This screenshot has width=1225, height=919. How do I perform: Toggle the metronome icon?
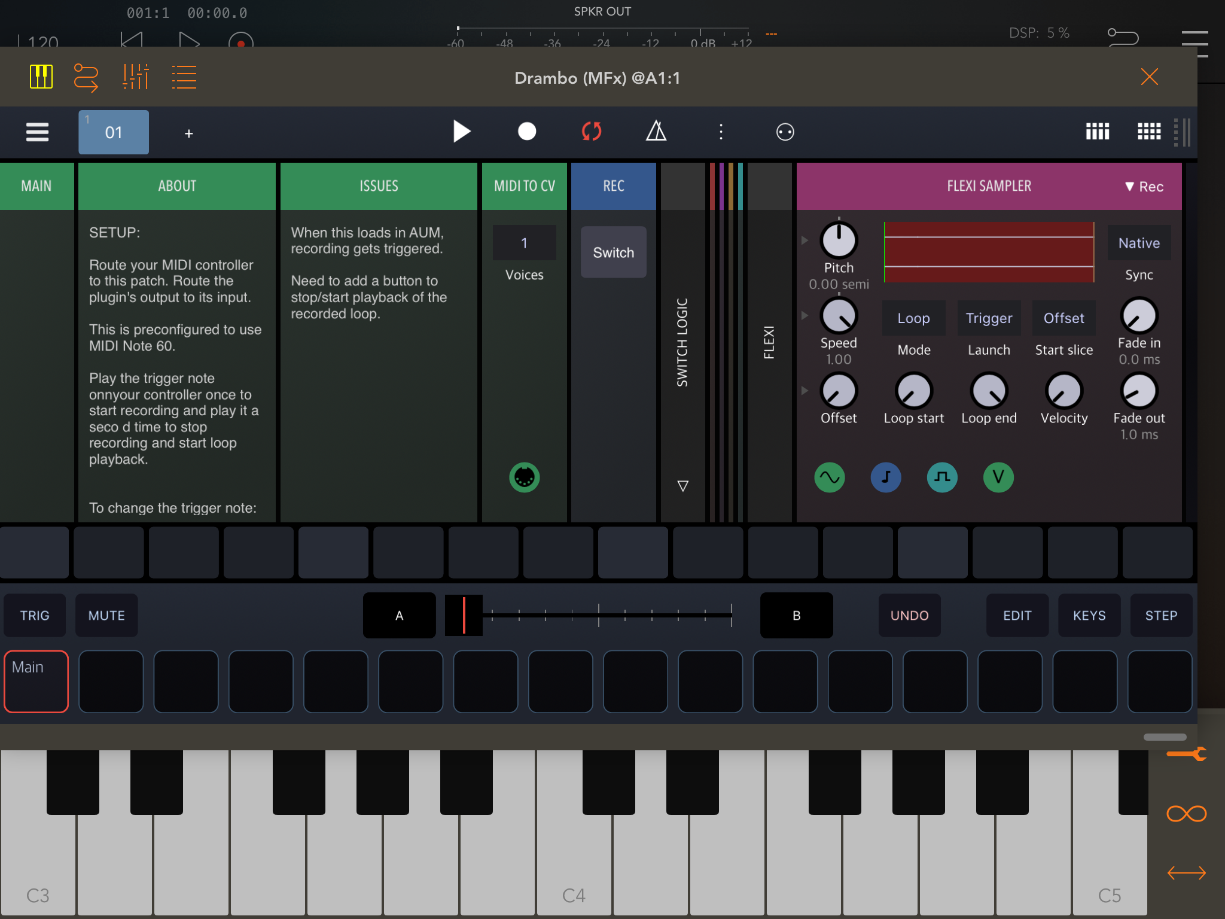[x=656, y=132]
